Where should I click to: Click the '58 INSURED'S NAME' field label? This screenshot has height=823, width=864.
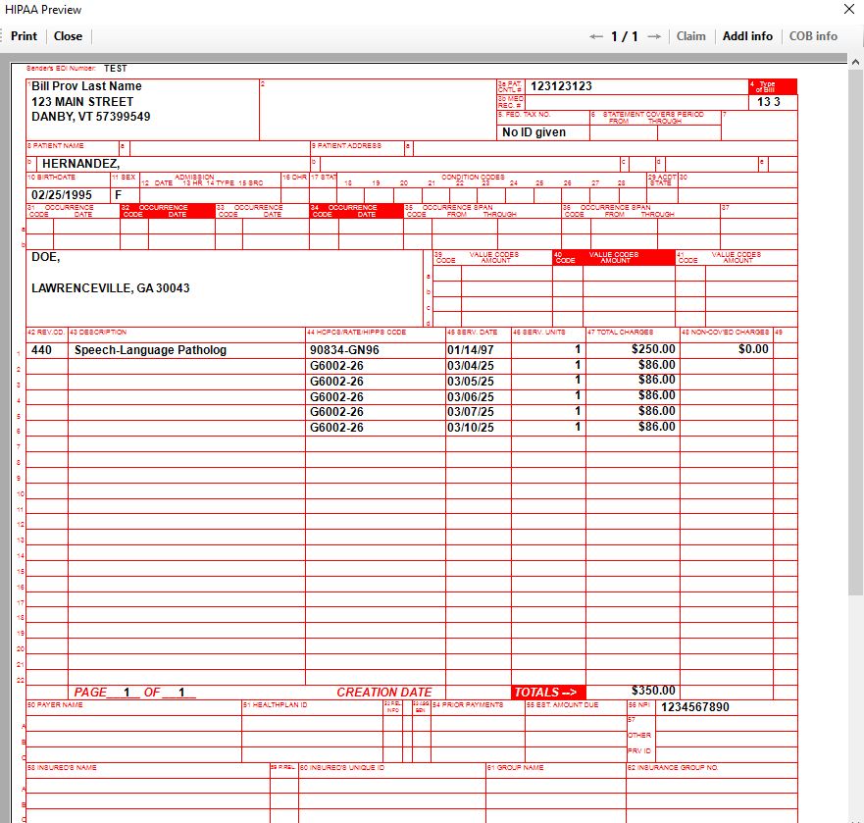[62, 768]
